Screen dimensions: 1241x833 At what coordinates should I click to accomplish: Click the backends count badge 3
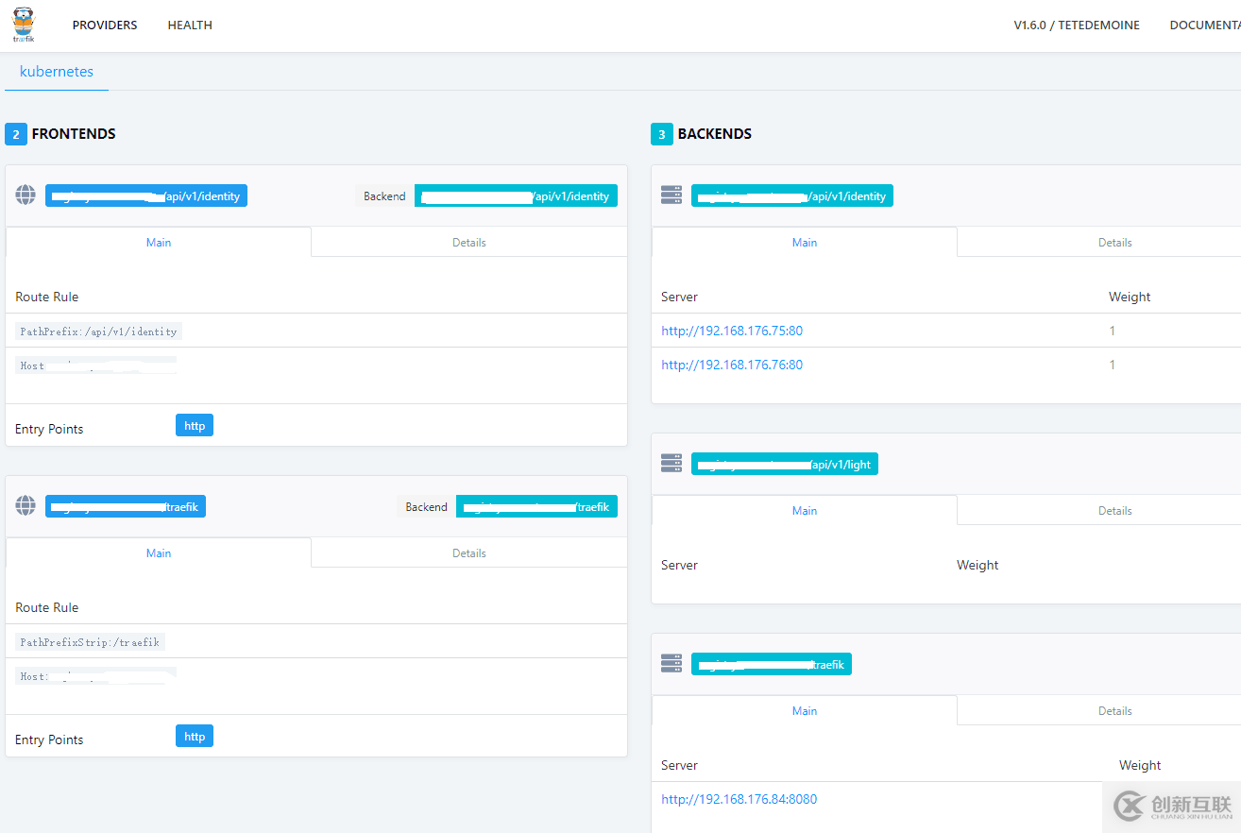pos(662,134)
